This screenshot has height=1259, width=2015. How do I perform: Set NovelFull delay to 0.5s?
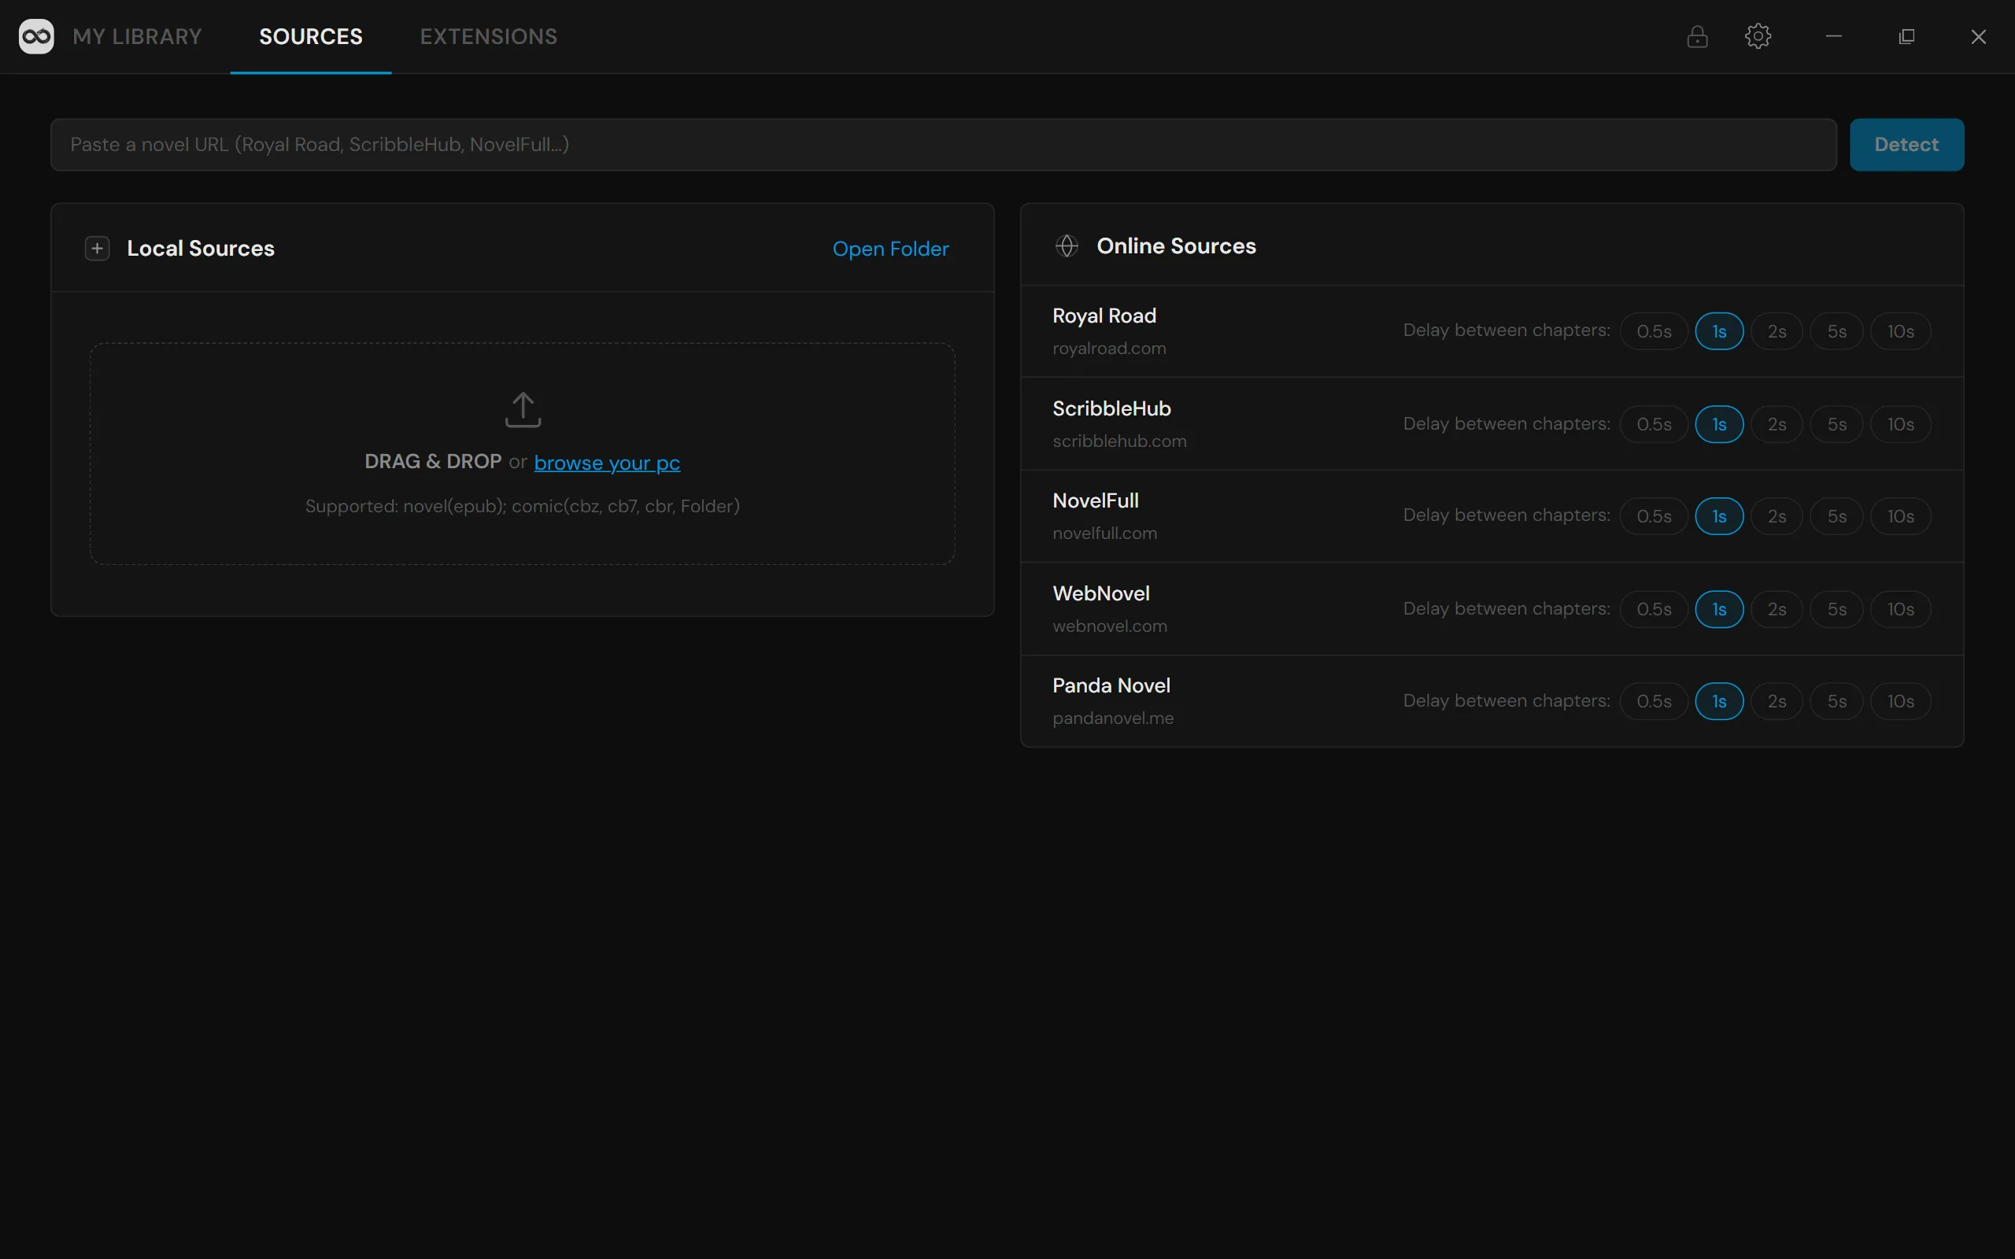point(1654,516)
